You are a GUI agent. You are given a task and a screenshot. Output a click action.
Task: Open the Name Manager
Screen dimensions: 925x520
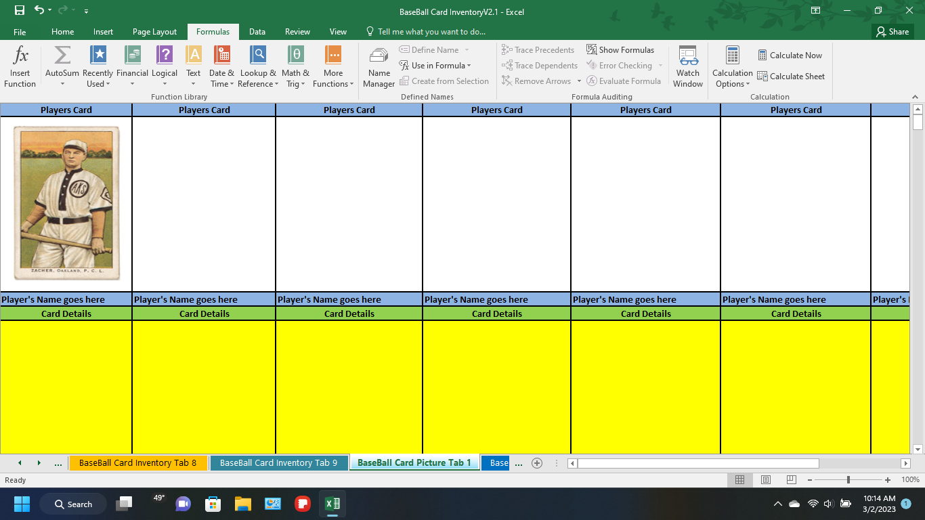pyautogui.click(x=379, y=67)
